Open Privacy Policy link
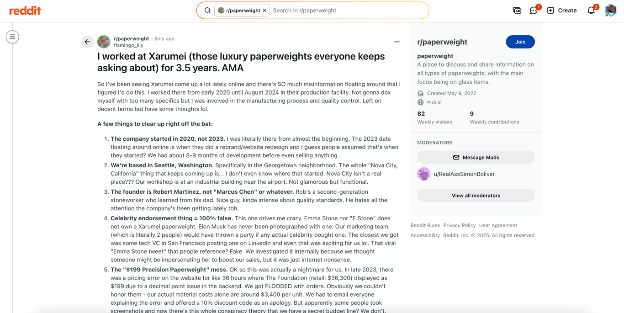This screenshot has width=624, height=313. (x=460, y=225)
